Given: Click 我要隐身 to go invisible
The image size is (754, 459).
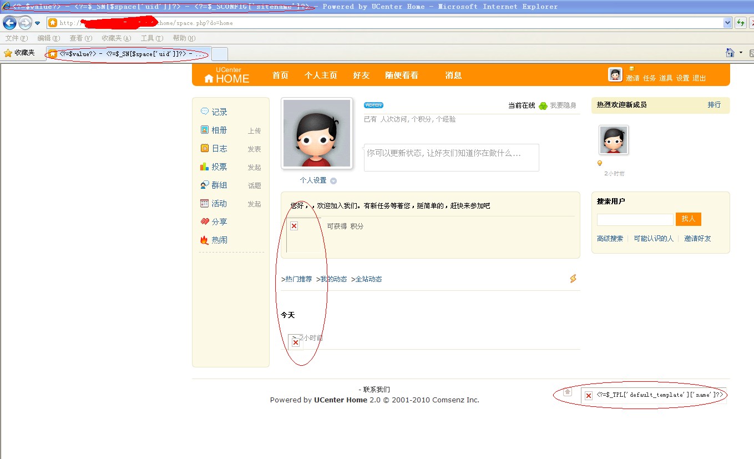Looking at the screenshot, I should point(563,105).
